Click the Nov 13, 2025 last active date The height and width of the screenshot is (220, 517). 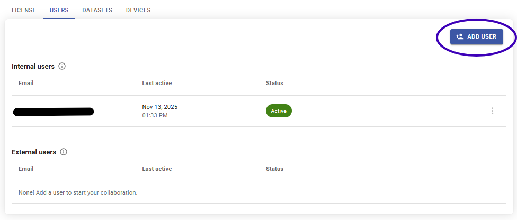(x=159, y=107)
